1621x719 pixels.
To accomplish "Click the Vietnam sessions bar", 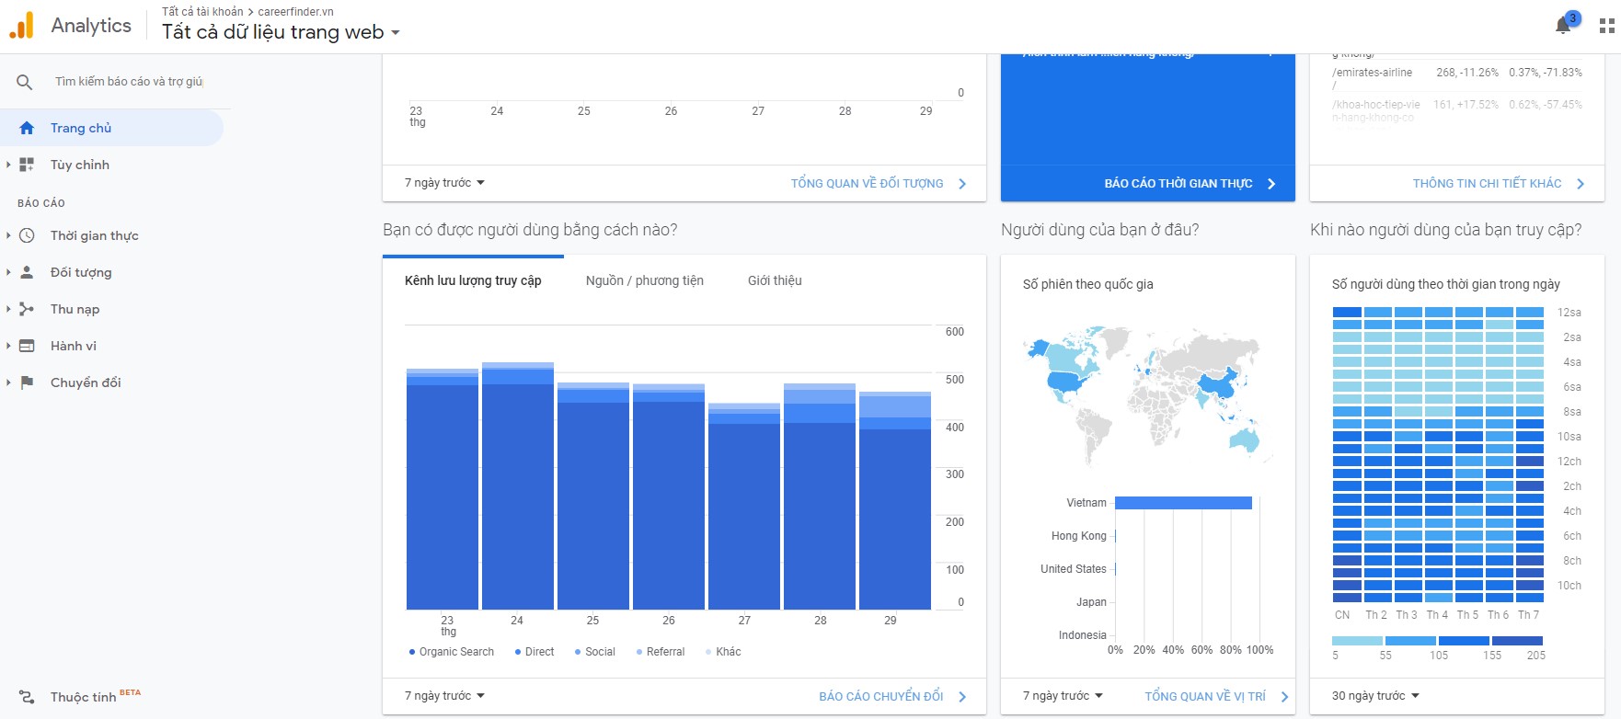I will tap(1183, 503).
